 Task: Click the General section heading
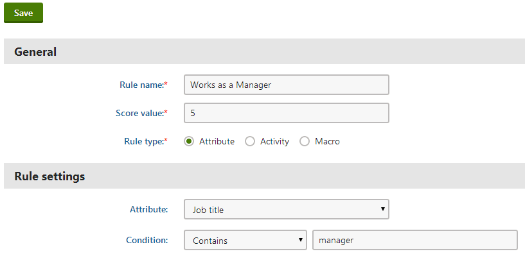point(35,52)
